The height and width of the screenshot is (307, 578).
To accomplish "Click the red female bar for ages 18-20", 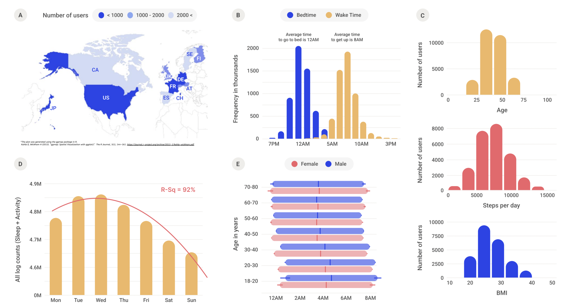I will coord(326,285).
